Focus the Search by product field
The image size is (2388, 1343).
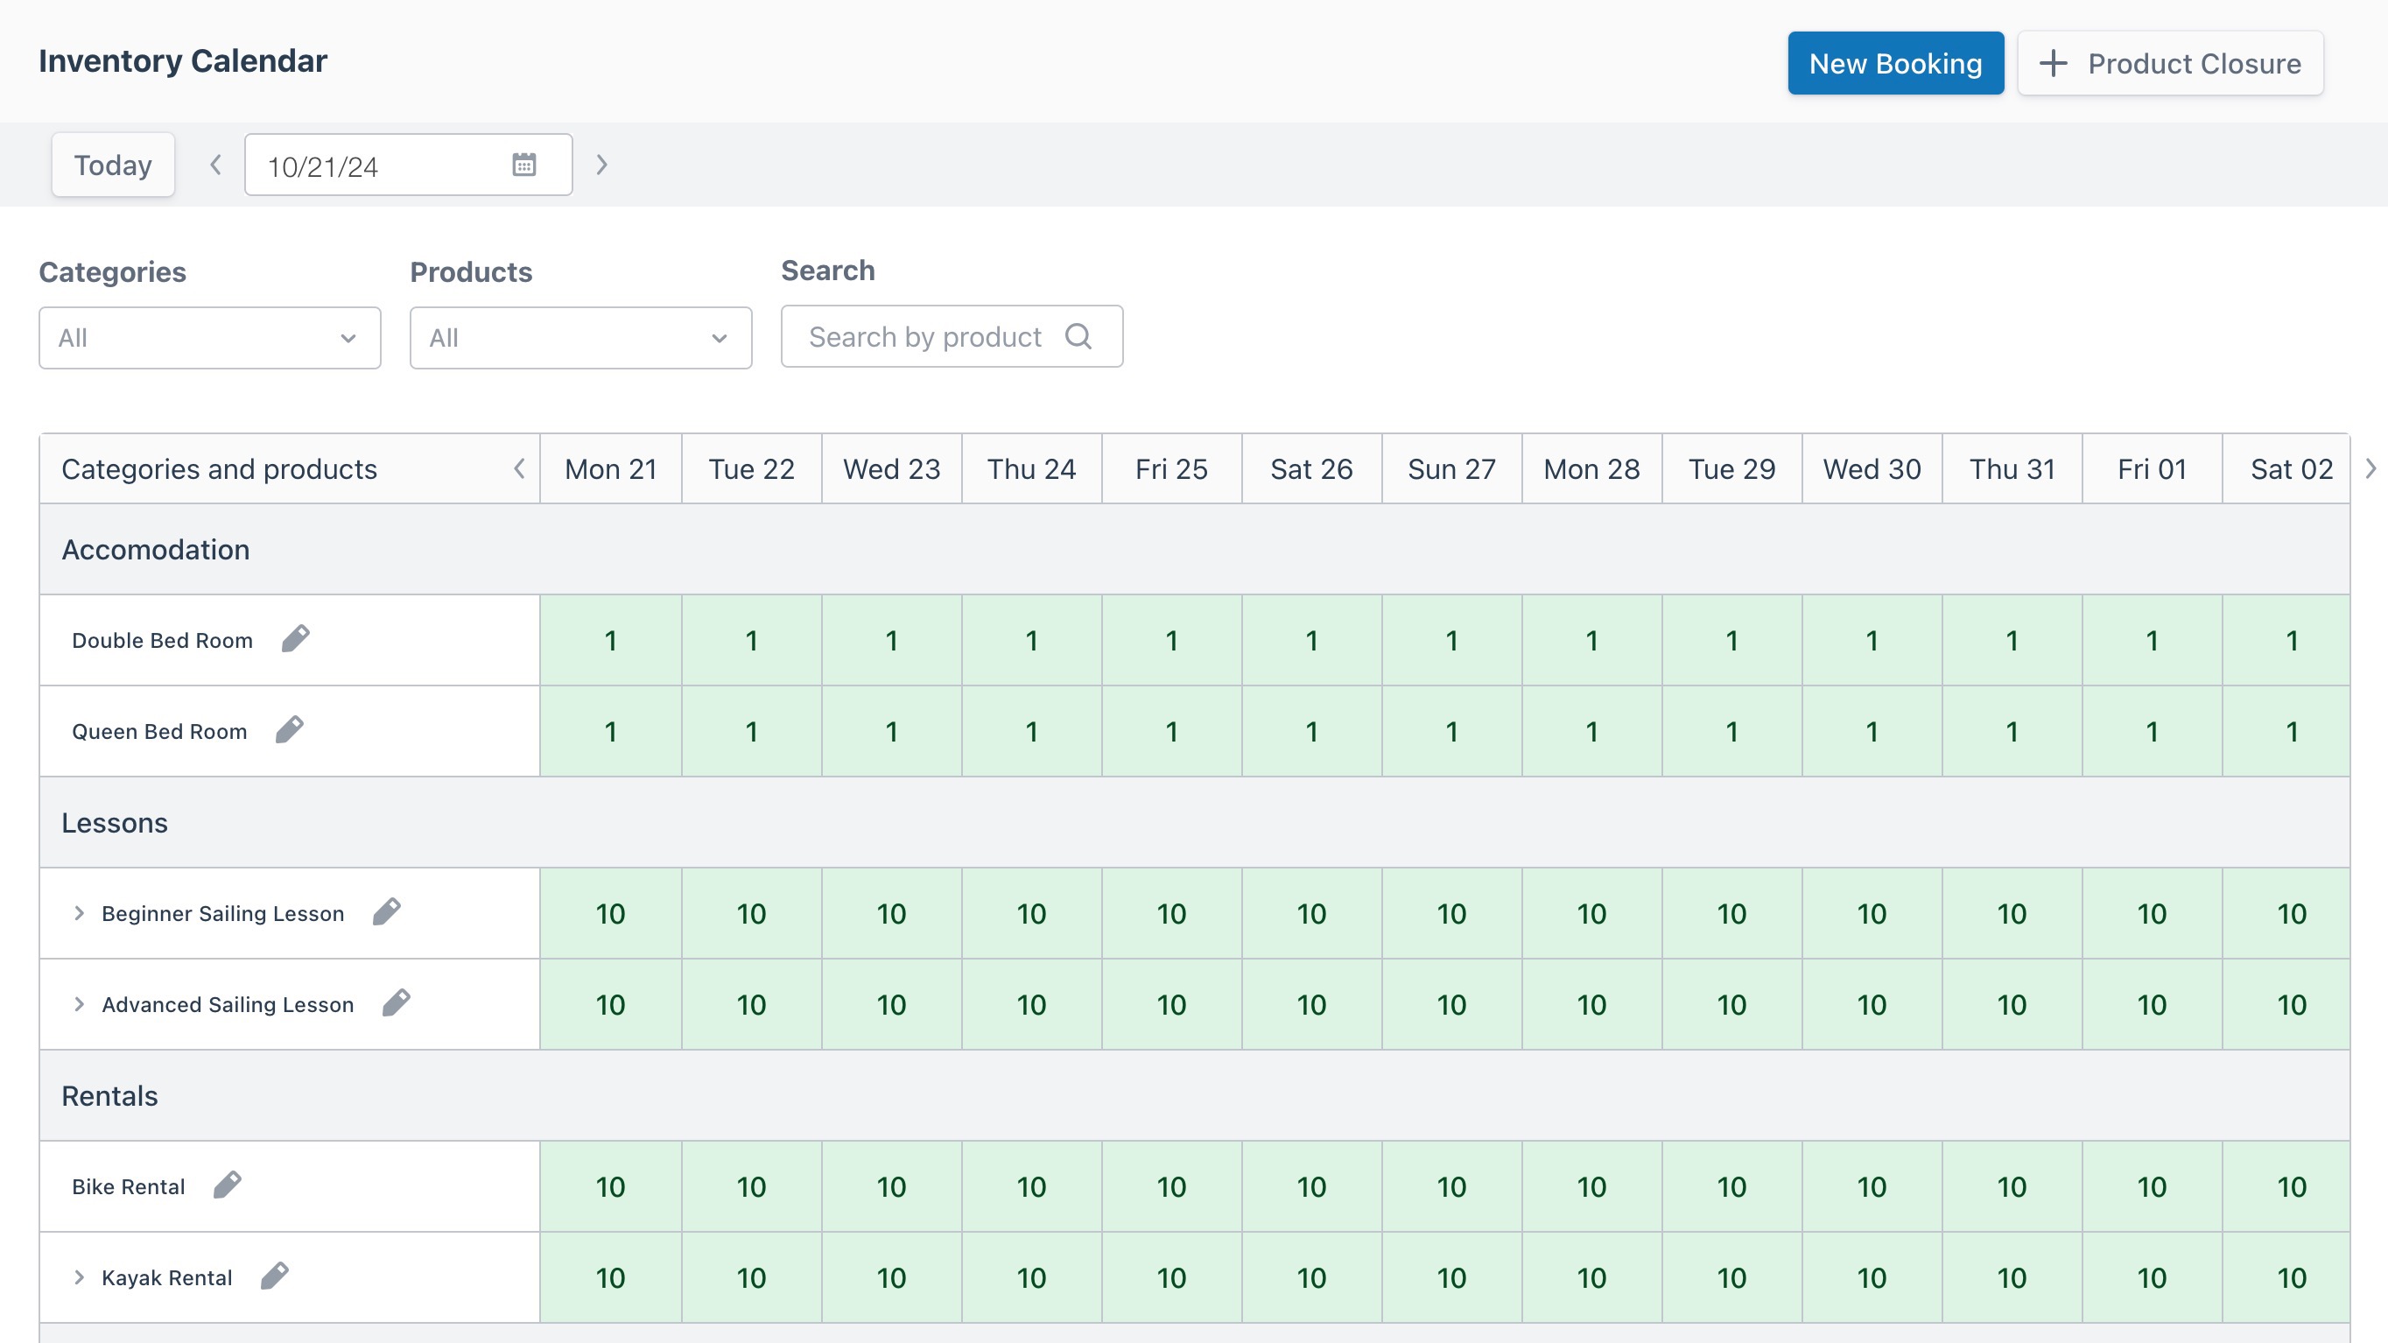click(x=952, y=336)
